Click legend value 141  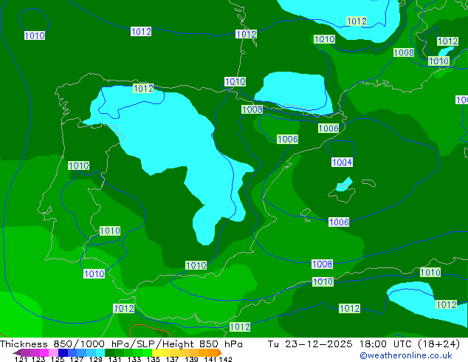click(210, 359)
